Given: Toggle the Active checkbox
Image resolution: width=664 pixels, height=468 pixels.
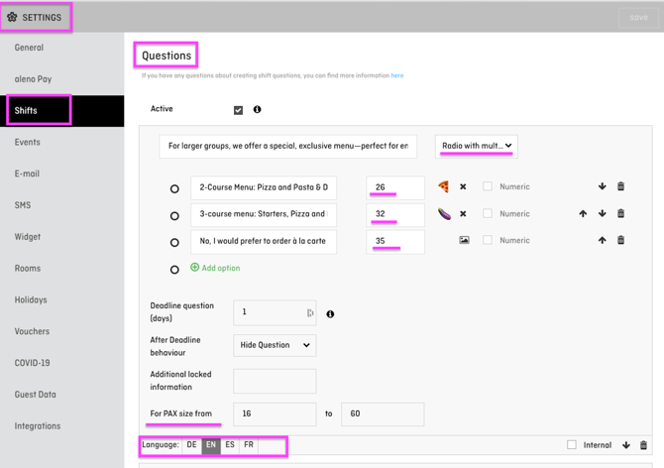Looking at the screenshot, I should 238,110.
